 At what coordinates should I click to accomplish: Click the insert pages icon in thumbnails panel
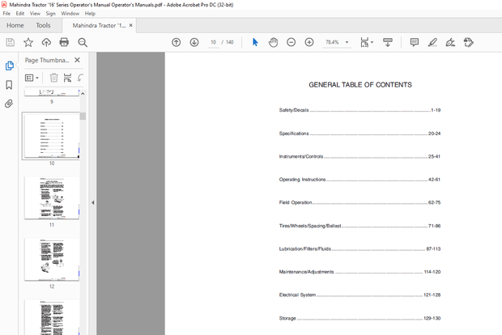tap(67, 78)
